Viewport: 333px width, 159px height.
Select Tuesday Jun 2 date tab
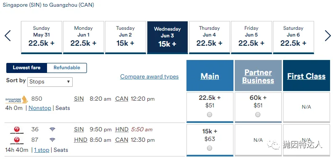pyautogui.click(x=125, y=37)
